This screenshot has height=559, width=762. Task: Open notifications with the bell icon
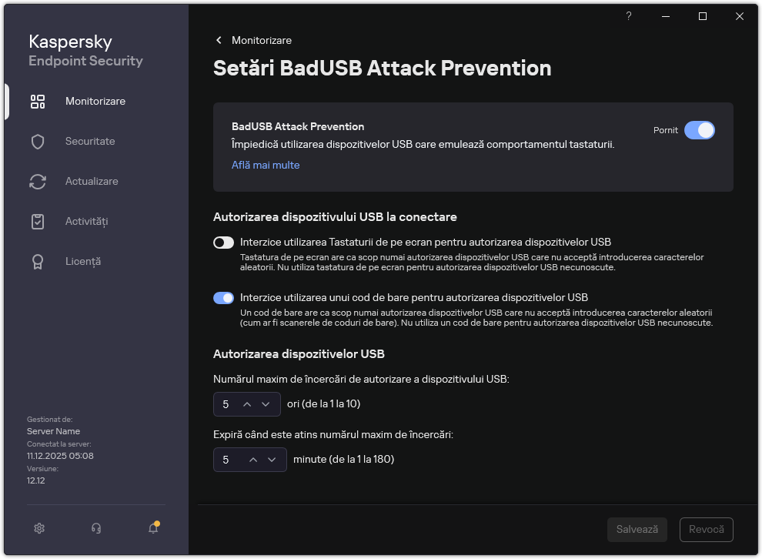pyautogui.click(x=153, y=528)
